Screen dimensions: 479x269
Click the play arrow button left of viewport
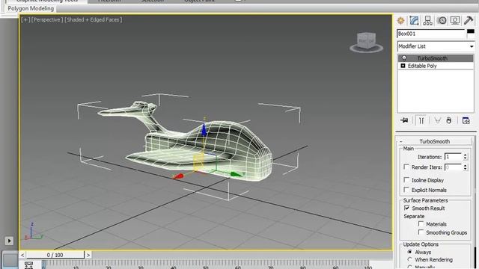[x=9, y=241]
